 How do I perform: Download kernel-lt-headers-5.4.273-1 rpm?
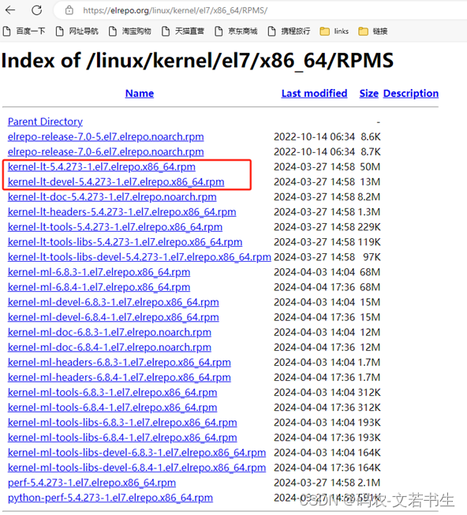tap(121, 212)
